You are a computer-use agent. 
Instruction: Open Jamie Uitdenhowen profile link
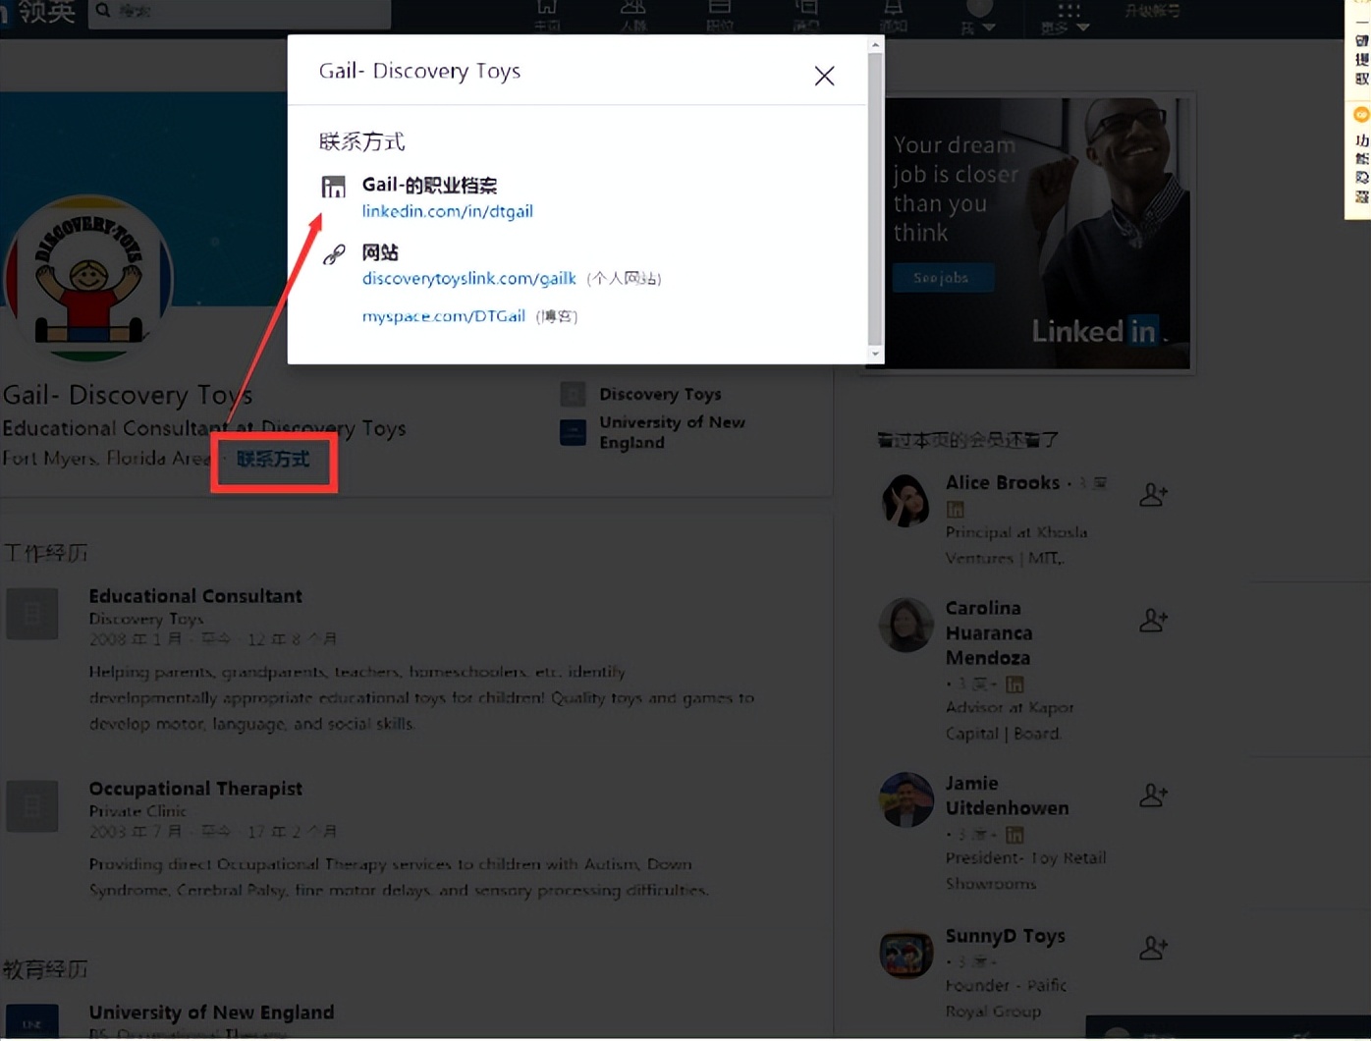tap(1008, 795)
